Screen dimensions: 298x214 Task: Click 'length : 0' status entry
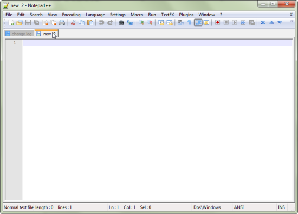(x=44, y=207)
